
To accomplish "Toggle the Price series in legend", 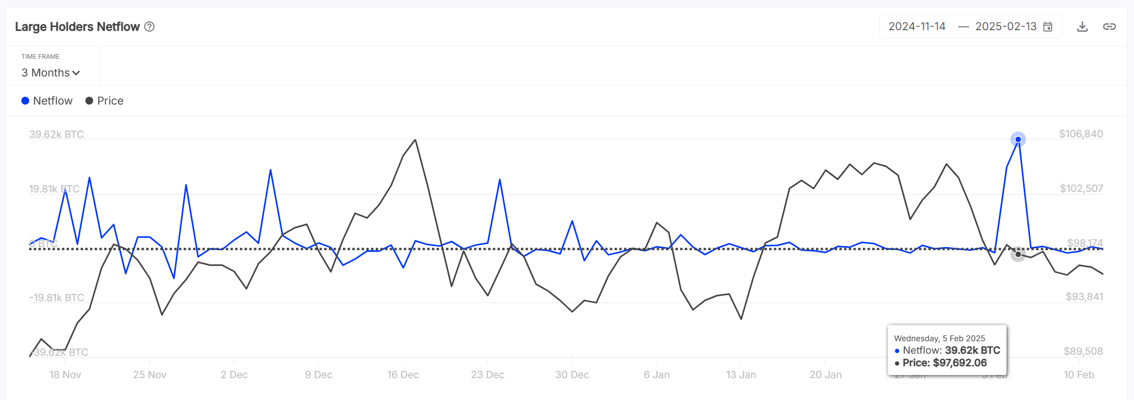I will click(110, 101).
